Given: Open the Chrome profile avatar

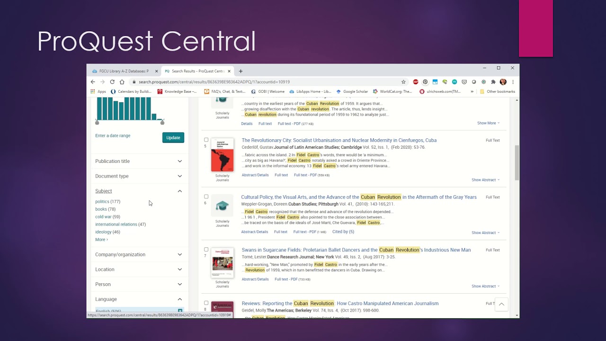Looking at the screenshot, I should pos(503,81).
